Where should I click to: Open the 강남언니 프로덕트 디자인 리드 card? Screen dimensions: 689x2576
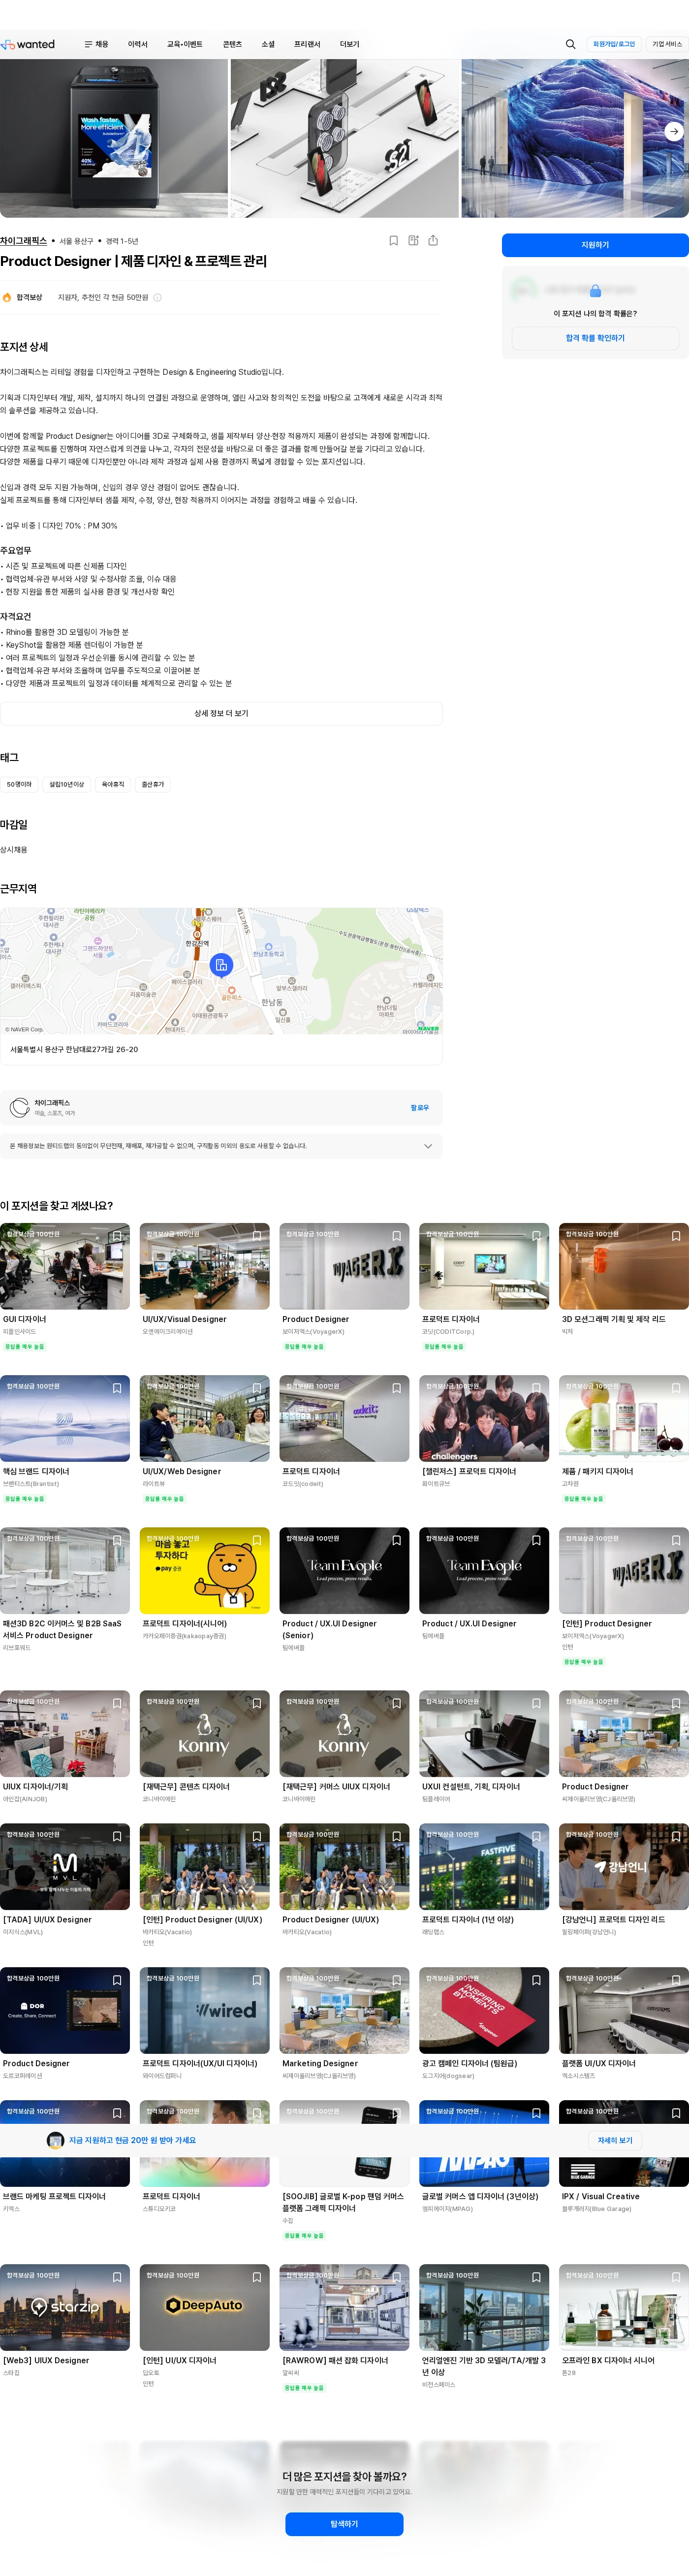(x=624, y=1880)
